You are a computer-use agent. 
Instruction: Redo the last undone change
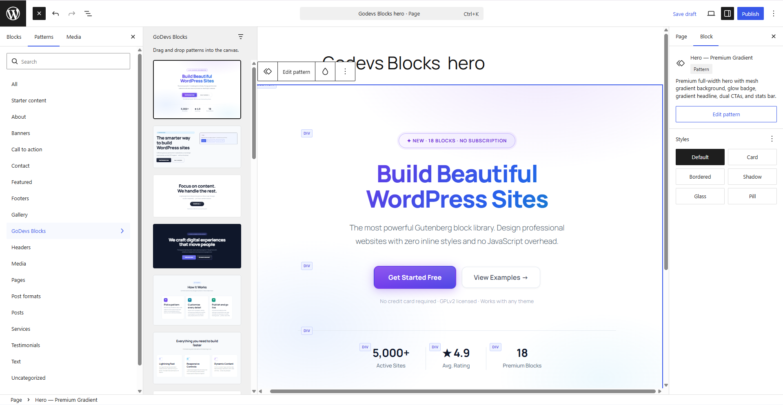[72, 13]
